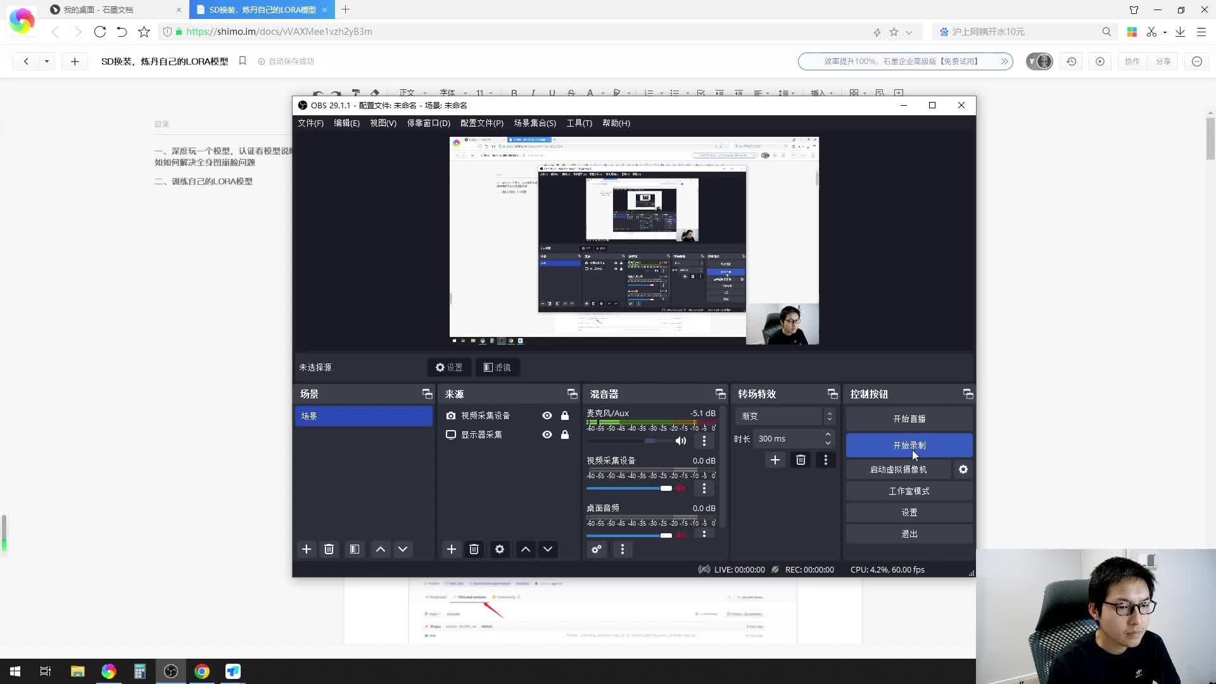Click 启动虚拟摄像机 button

coord(899,469)
